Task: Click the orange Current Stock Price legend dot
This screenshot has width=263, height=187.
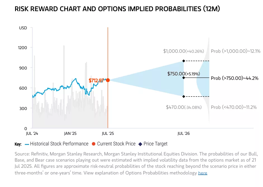Action: [x=94, y=144]
